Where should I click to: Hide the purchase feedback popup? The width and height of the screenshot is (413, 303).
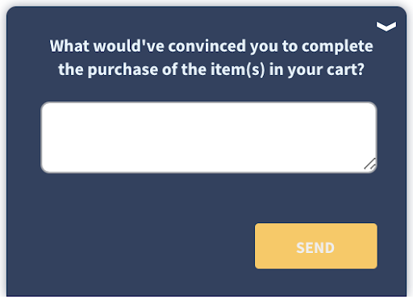pyautogui.click(x=386, y=27)
